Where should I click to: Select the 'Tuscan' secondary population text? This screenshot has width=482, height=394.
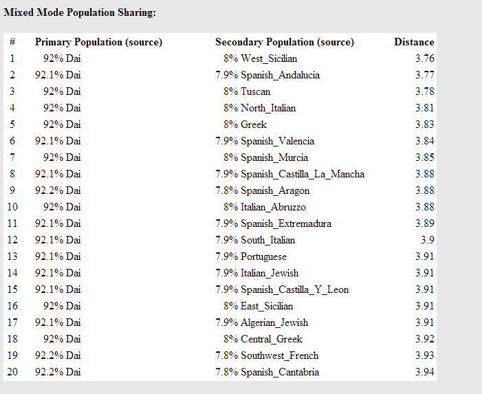(x=256, y=91)
